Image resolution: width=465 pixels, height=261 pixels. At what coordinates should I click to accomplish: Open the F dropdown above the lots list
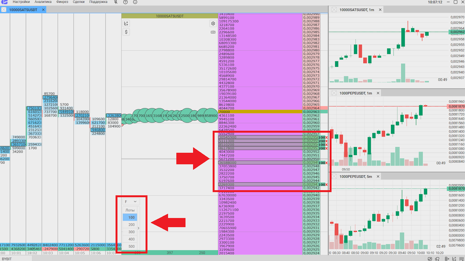[x=131, y=202]
